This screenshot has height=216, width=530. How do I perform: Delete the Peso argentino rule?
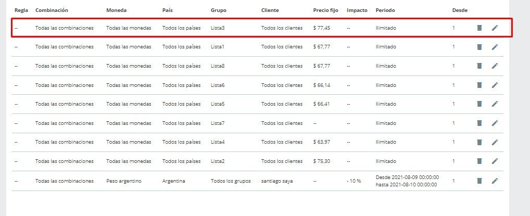coord(479,181)
